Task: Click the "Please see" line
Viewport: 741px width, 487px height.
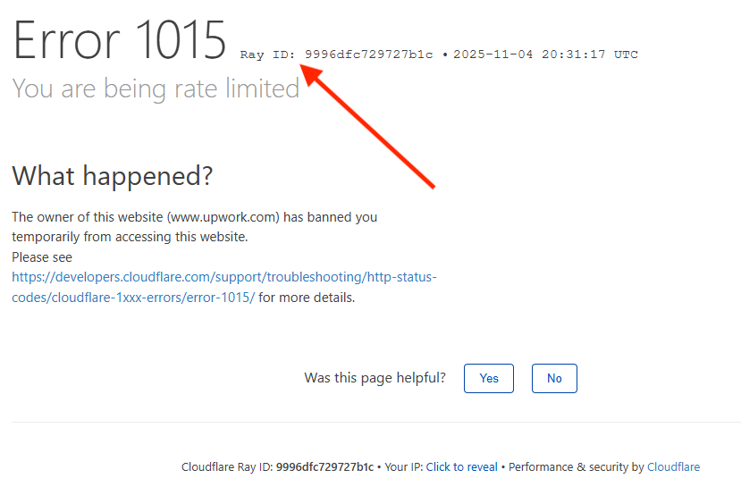Action: (x=42, y=257)
